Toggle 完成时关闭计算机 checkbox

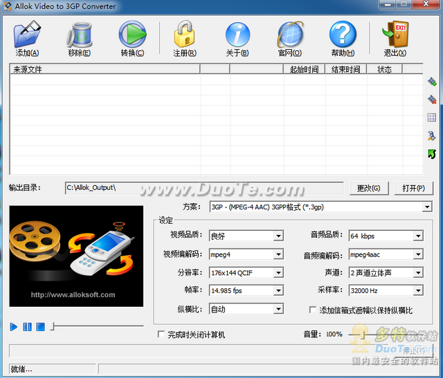(161, 334)
